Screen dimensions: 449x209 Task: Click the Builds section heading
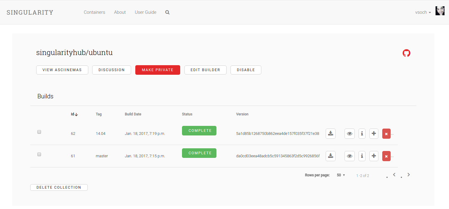[x=45, y=97]
